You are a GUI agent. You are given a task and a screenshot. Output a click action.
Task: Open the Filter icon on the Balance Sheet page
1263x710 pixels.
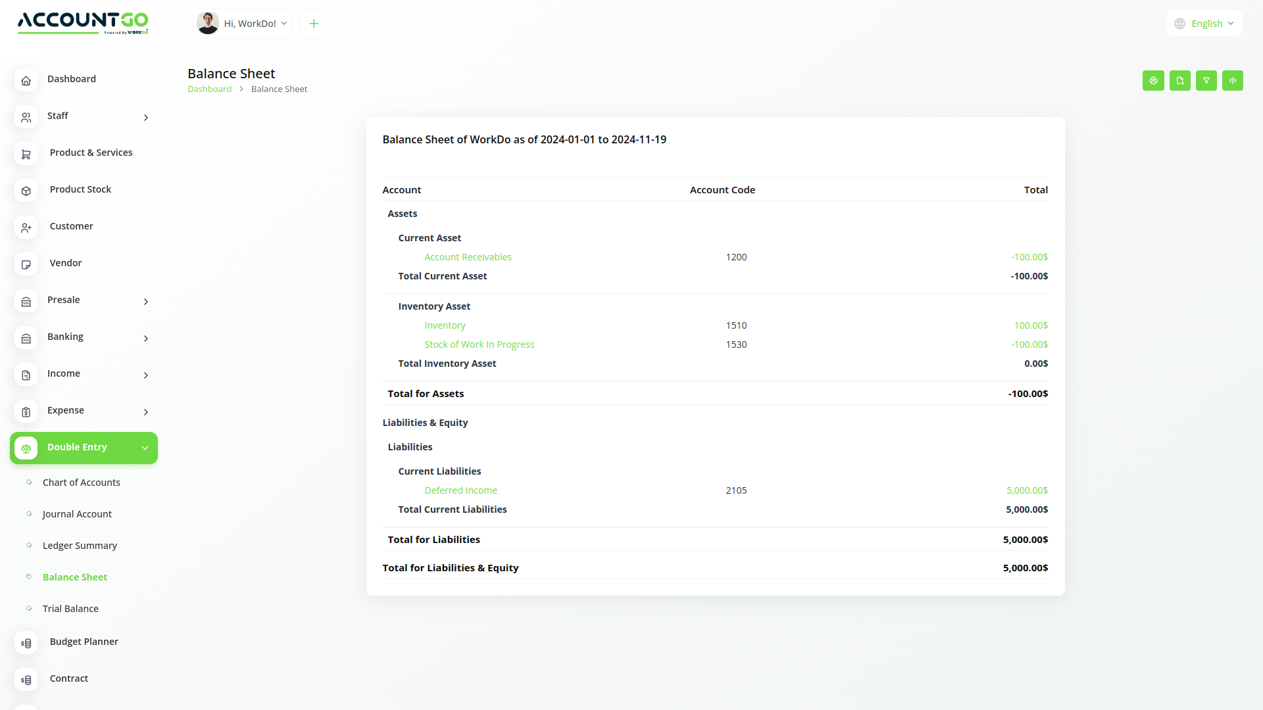(x=1206, y=80)
